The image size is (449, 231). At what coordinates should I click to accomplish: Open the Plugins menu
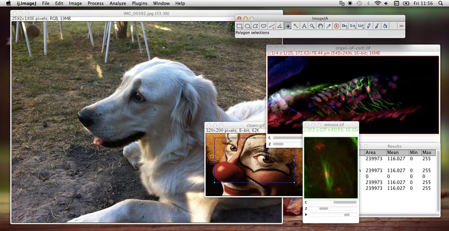[x=140, y=3]
